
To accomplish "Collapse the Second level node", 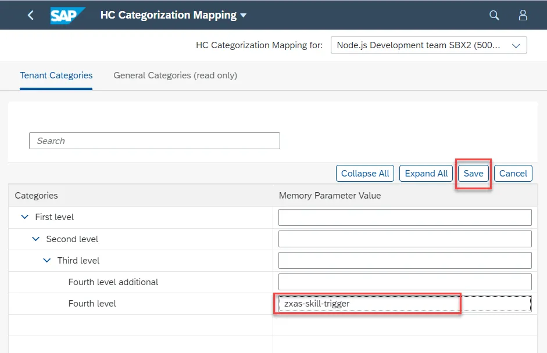I will (35, 239).
